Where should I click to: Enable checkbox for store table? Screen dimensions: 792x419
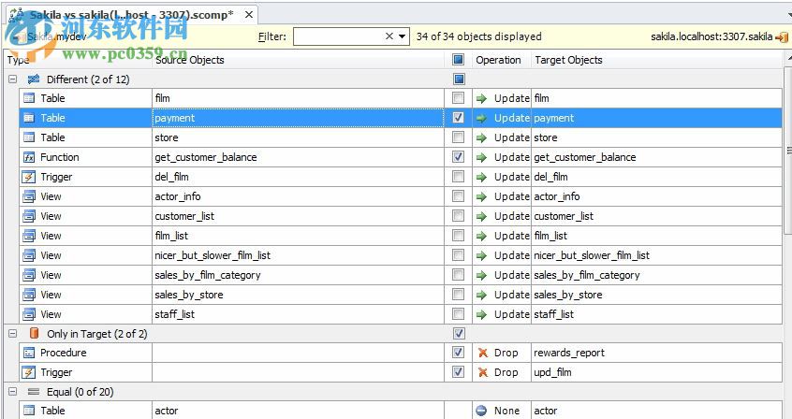pyautogui.click(x=458, y=137)
